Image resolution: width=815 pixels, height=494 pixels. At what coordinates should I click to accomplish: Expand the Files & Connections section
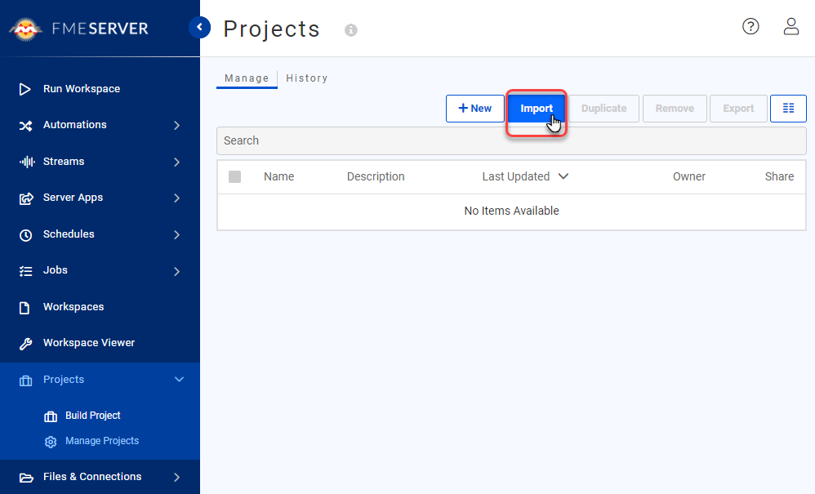[x=179, y=477]
